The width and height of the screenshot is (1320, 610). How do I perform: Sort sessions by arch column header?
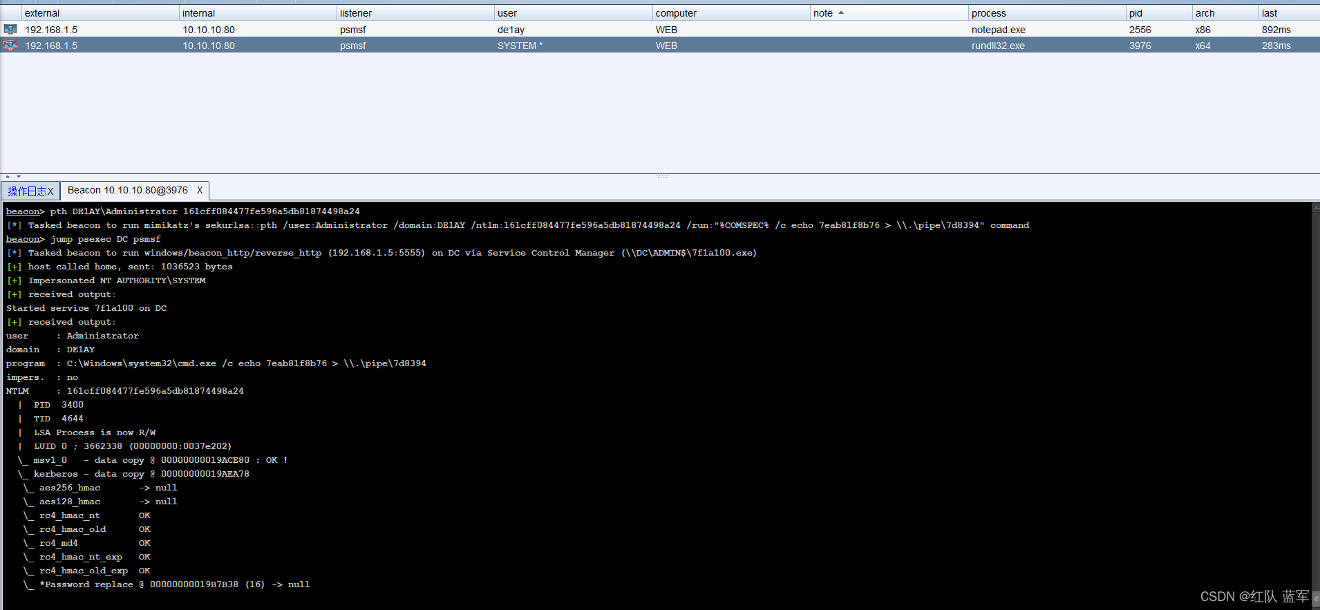(1225, 13)
